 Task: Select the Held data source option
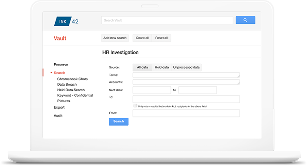tap(162, 67)
